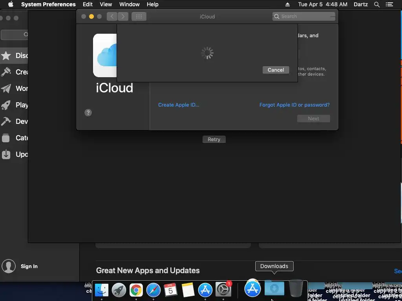This screenshot has height=301, width=402.
Task: Open the Trash in the Dock
Action: click(296, 288)
